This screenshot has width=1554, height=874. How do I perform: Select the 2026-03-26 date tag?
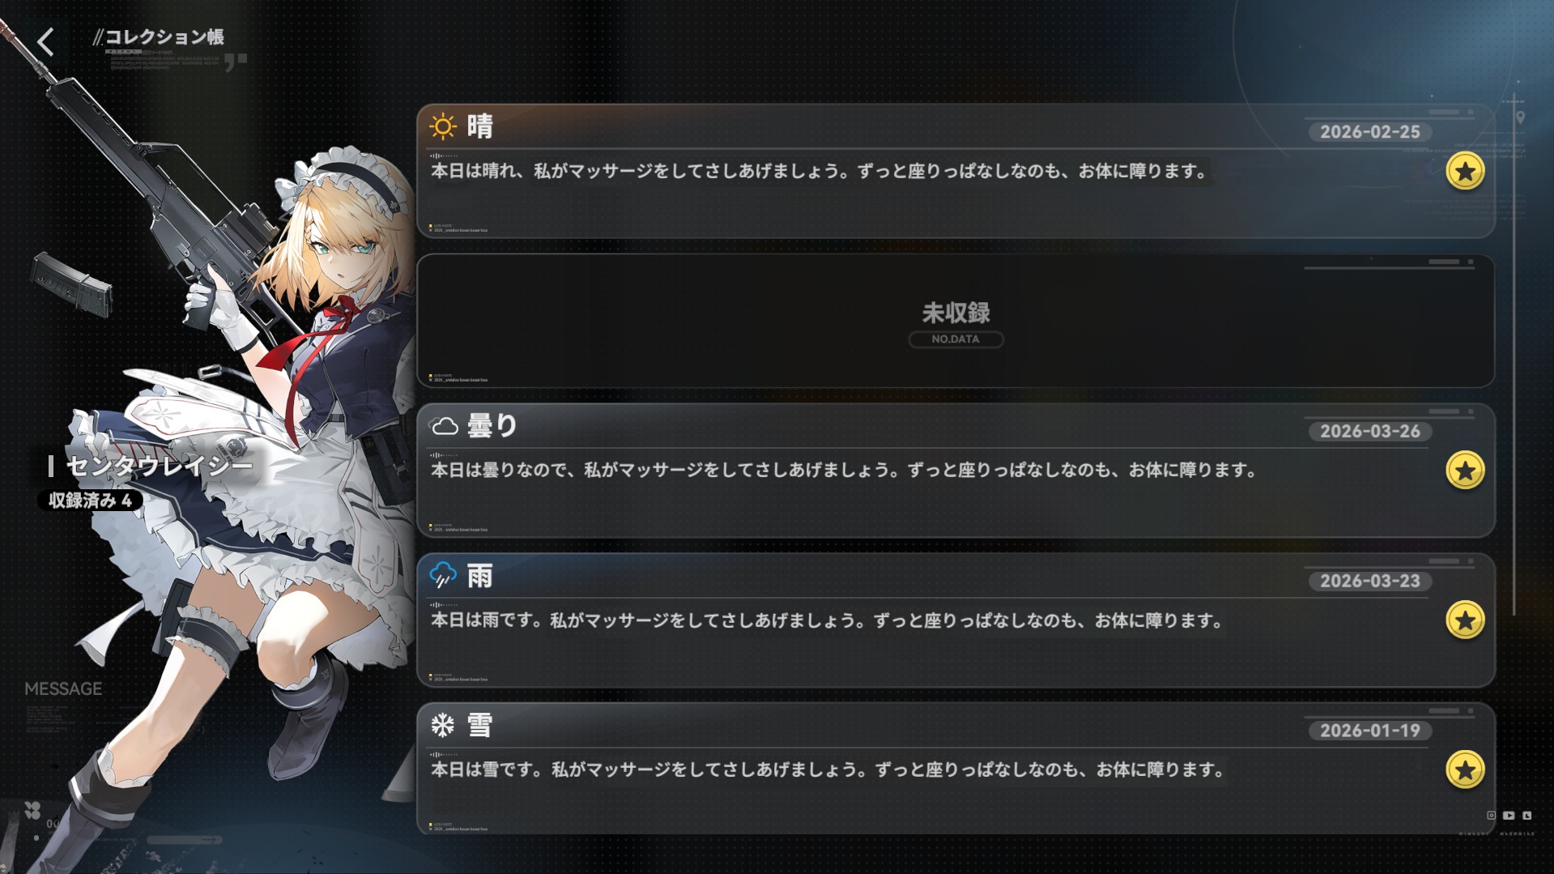point(1370,432)
